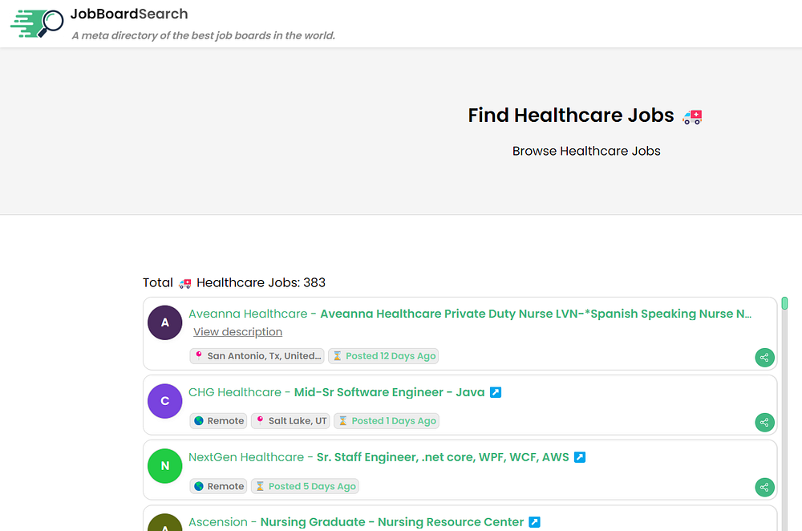The height and width of the screenshot is (531, 802).
Task: Open Mid-Sr Software Engineer - Java job
Action: coord(389,392)
